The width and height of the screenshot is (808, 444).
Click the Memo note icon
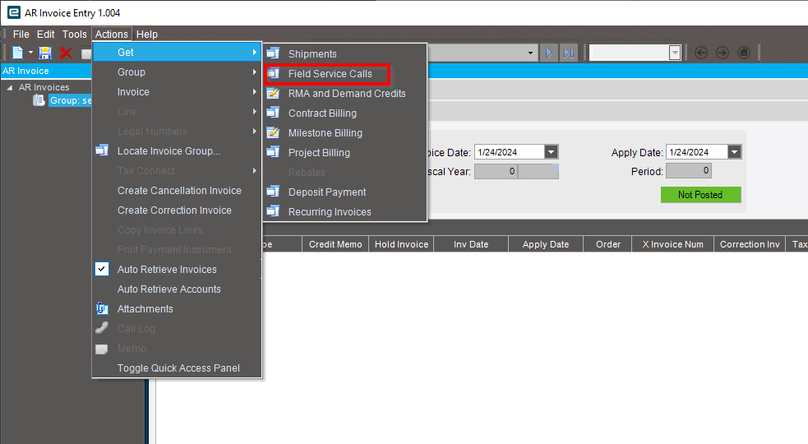pyautogui.click(x=102, y=349)
